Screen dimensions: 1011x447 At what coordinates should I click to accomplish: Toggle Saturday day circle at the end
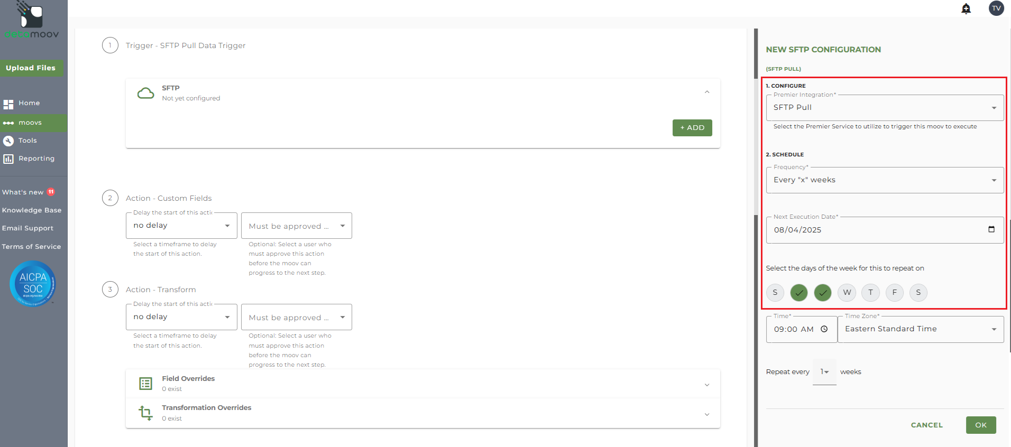(x=918, y=292)
